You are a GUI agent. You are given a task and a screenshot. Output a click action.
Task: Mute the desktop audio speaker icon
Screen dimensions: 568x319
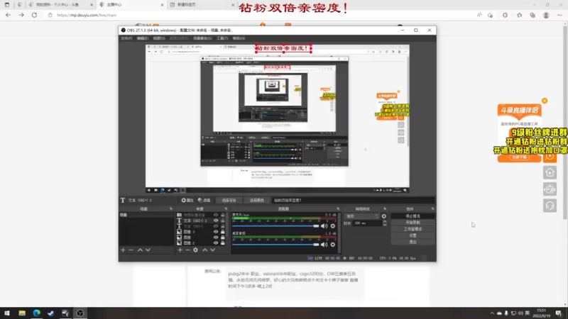point(324,245)
